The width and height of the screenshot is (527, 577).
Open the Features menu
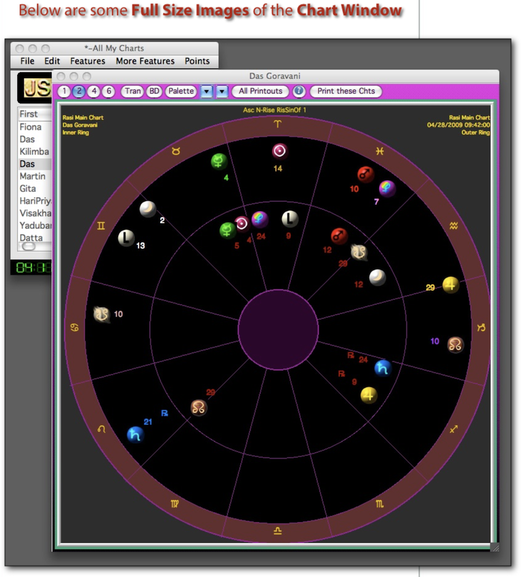[x=87, y=61]
